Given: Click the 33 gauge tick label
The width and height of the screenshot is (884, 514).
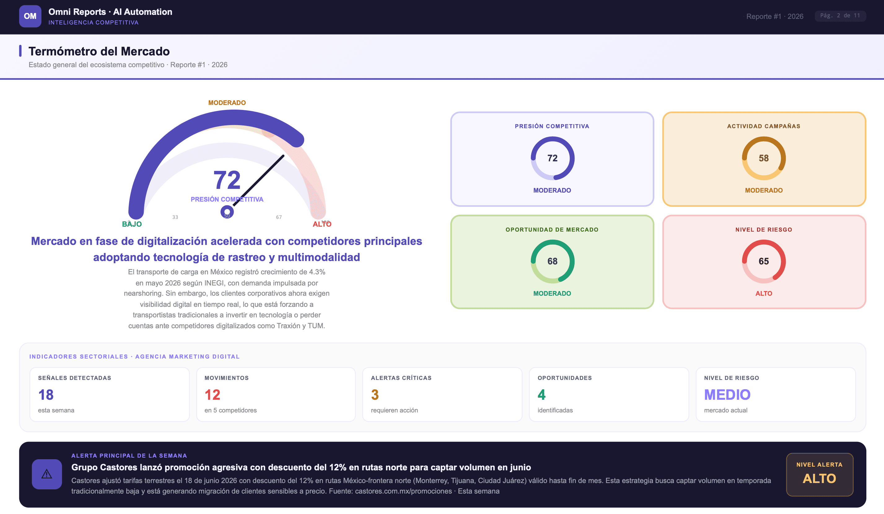Looking at the screenshot, I should point(175,217).
